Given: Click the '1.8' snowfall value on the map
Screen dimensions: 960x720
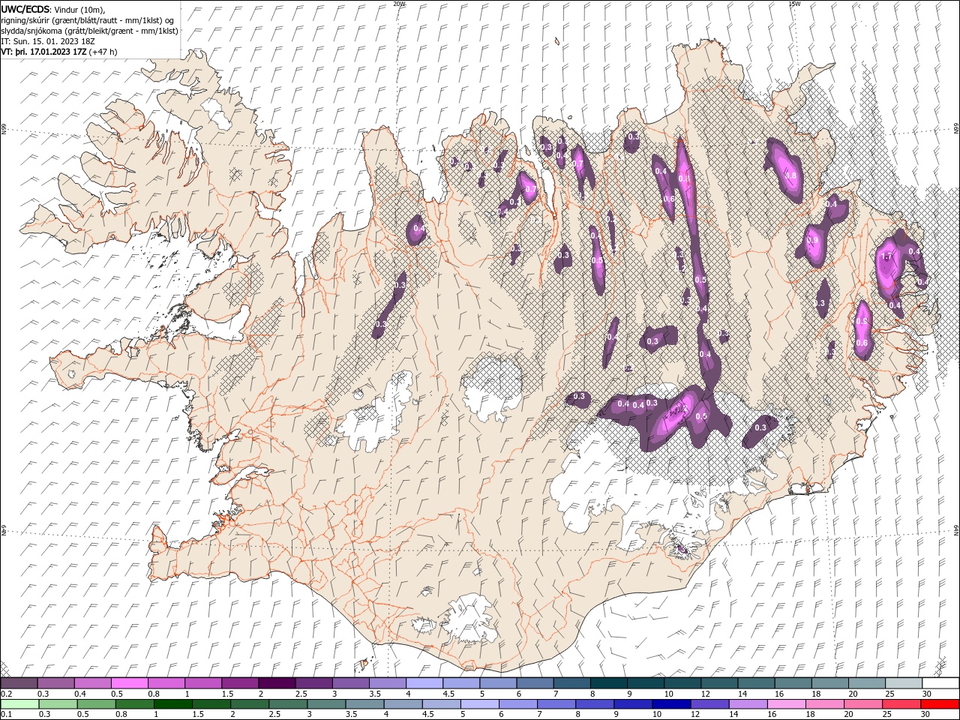Looking at the screenshot, I should tap(790, 175).
